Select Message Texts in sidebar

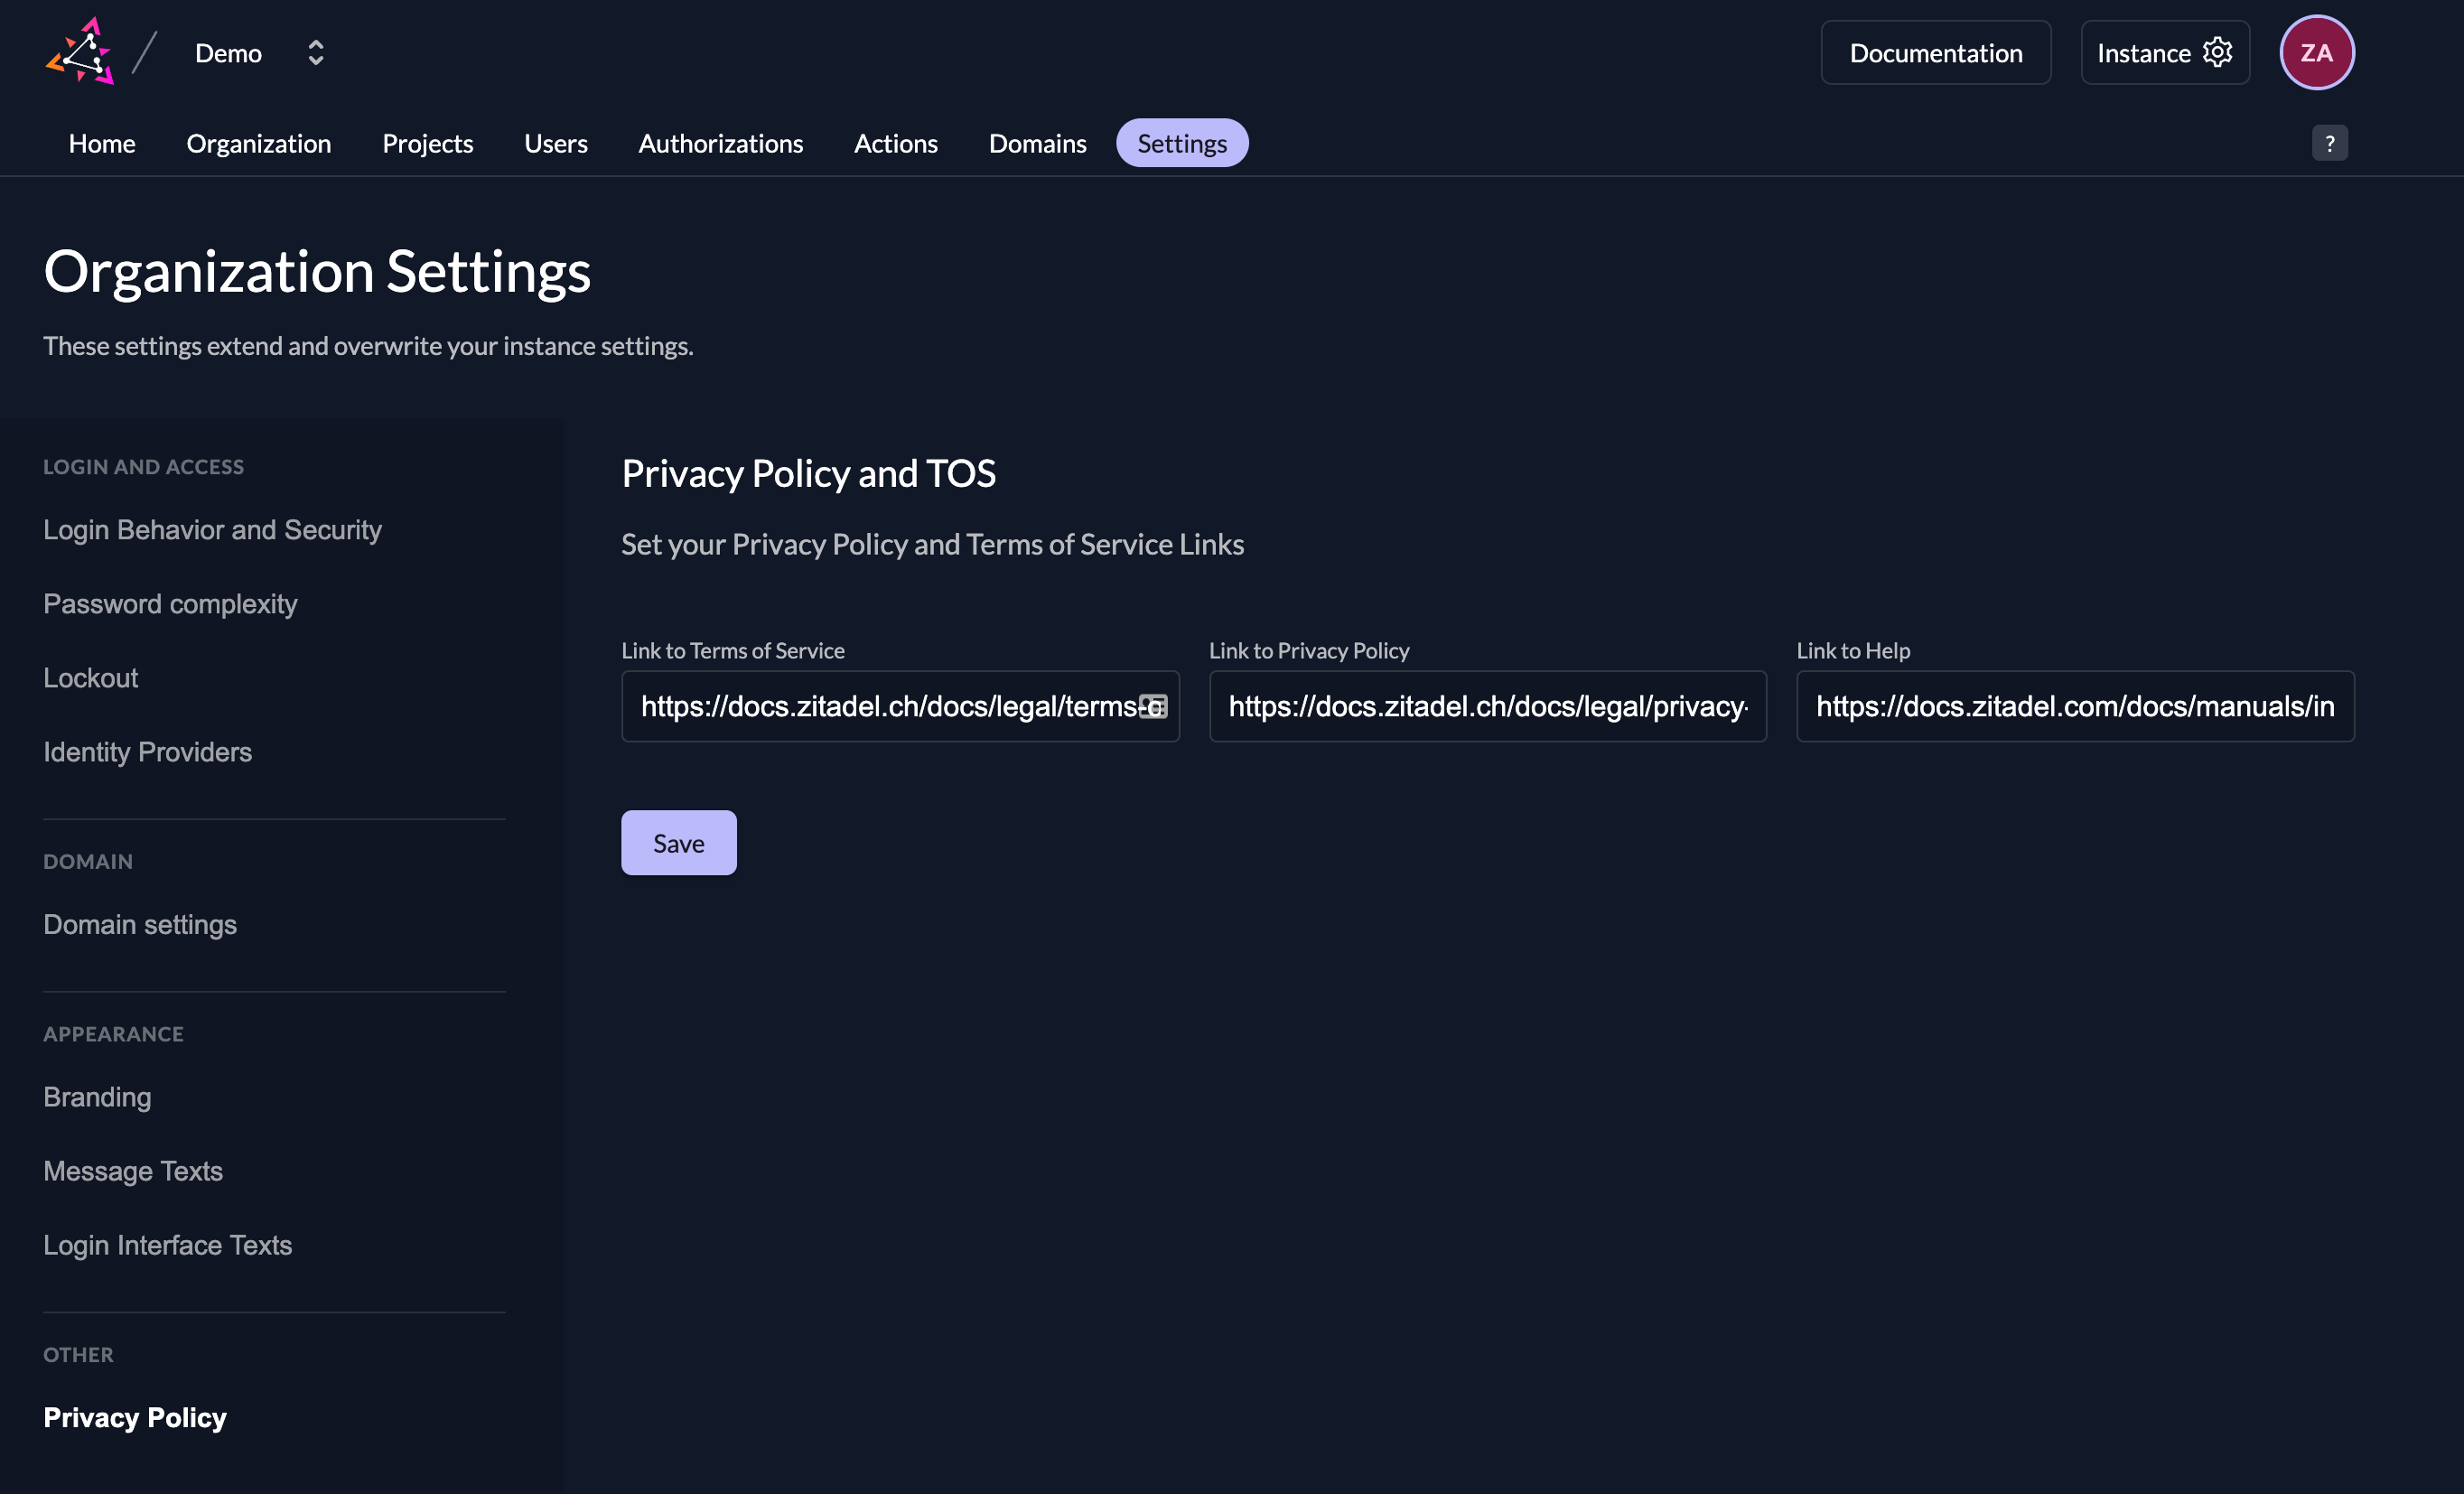pos(133,1171)
